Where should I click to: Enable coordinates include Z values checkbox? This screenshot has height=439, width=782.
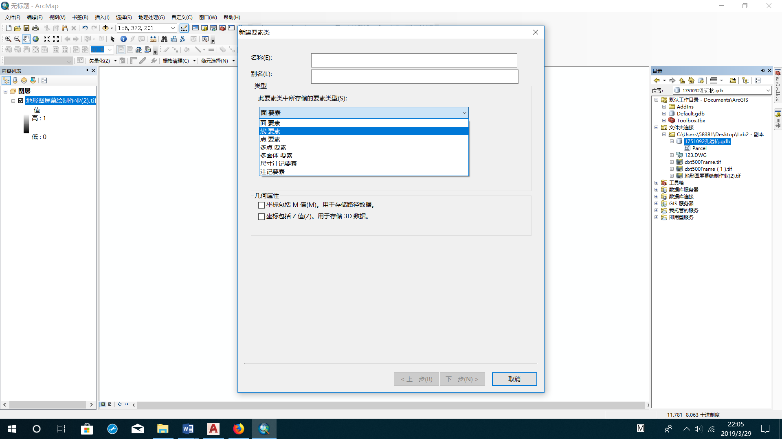261,217
